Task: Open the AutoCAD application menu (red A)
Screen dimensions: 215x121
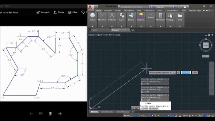Action: point(90,7)
